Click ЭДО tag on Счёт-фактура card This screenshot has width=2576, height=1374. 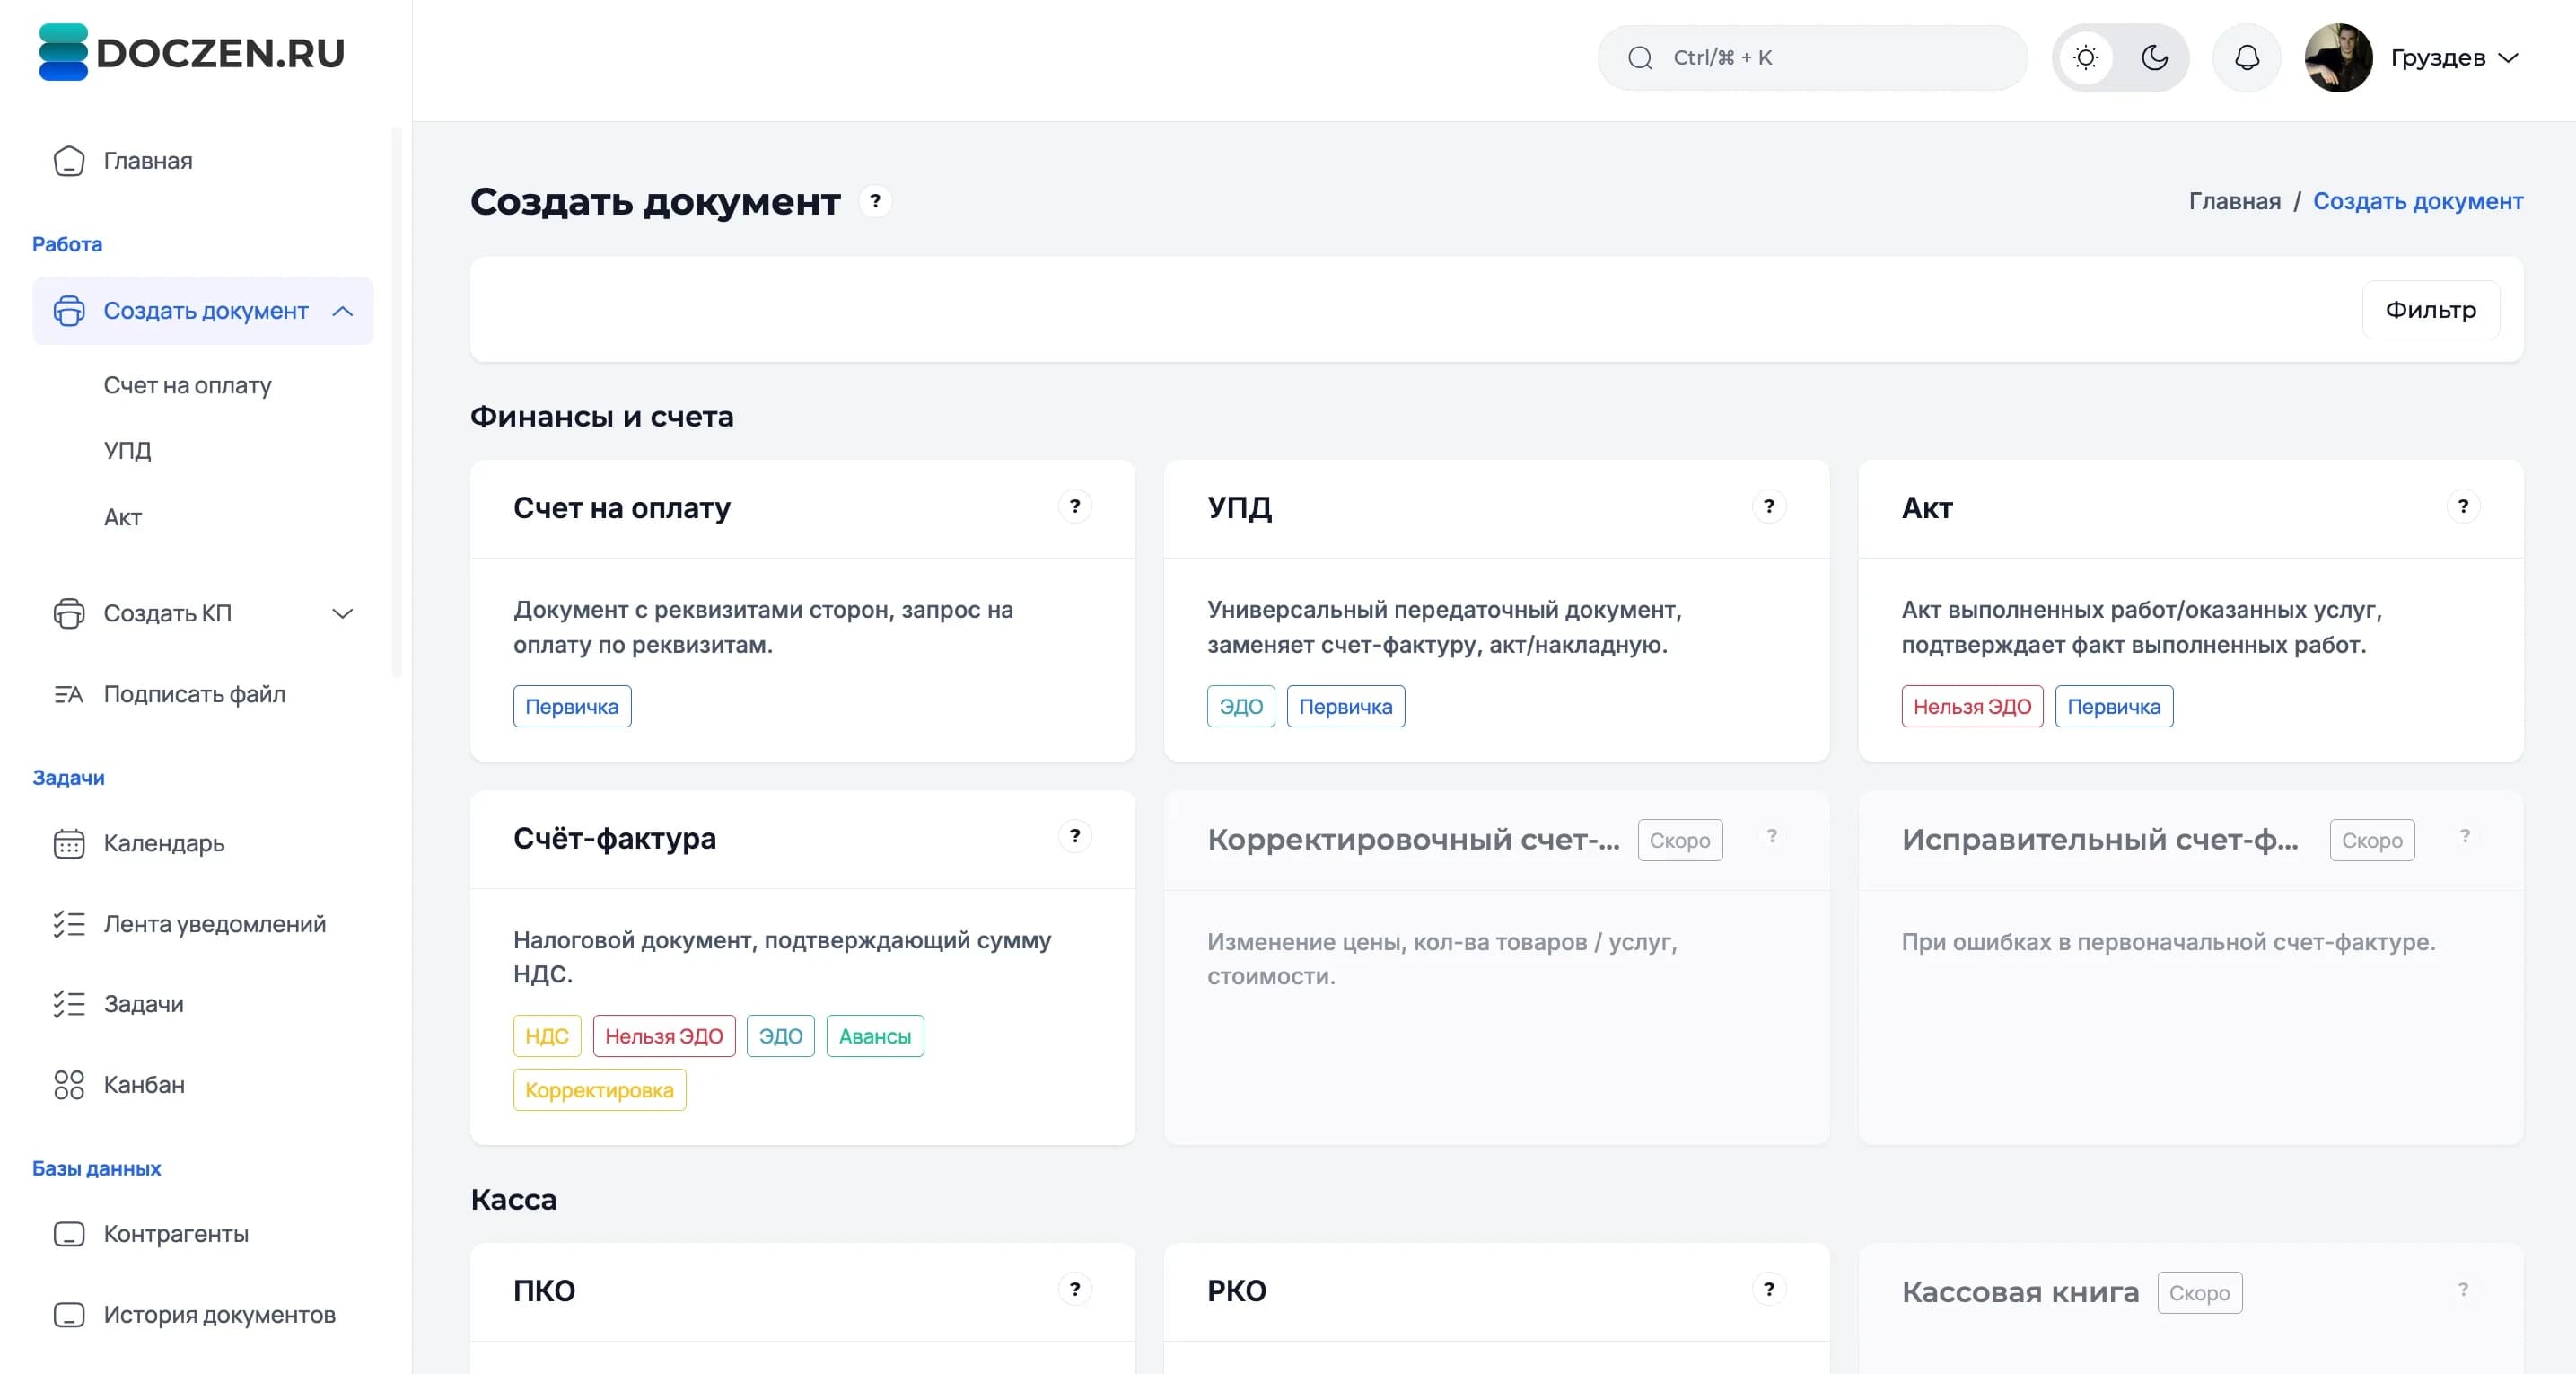[x=781, y=1035]
